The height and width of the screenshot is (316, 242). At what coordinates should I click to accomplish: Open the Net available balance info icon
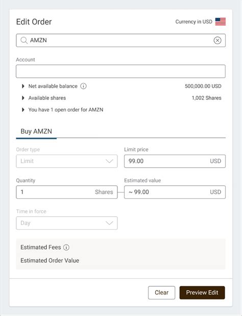click(x=83, y=86)
